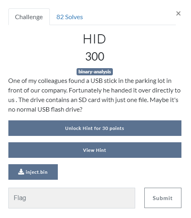Open View Hint

tap(95, 150)
